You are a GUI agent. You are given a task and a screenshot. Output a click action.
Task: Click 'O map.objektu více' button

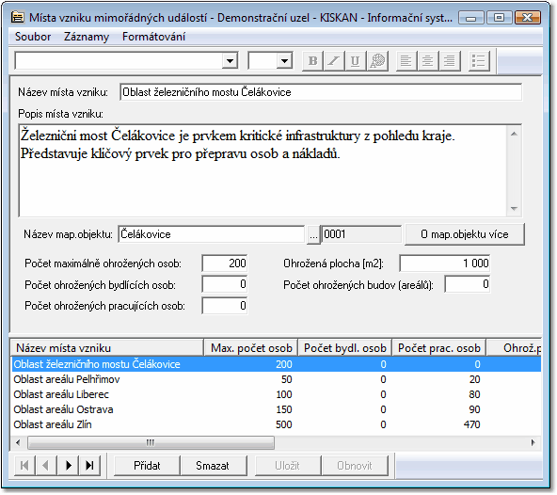464,234
